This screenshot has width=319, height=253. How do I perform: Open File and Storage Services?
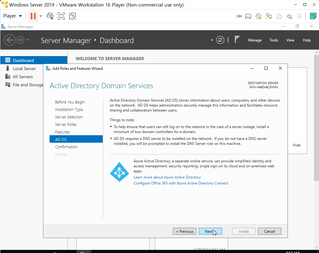pyautogui.click(x=28, y=85)
